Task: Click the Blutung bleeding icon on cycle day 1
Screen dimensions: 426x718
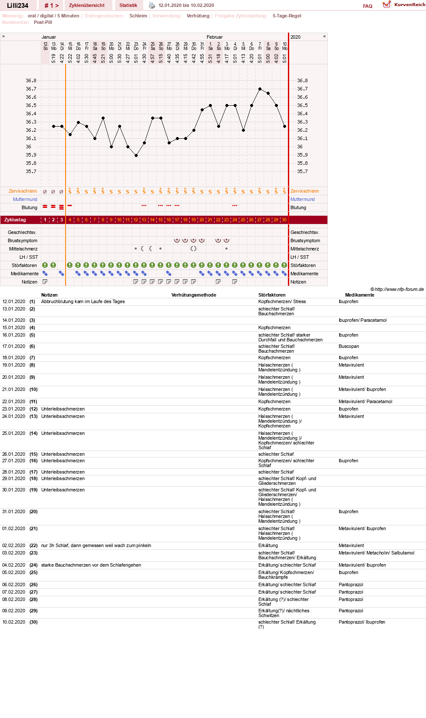Action: click(x=45, y=207)
